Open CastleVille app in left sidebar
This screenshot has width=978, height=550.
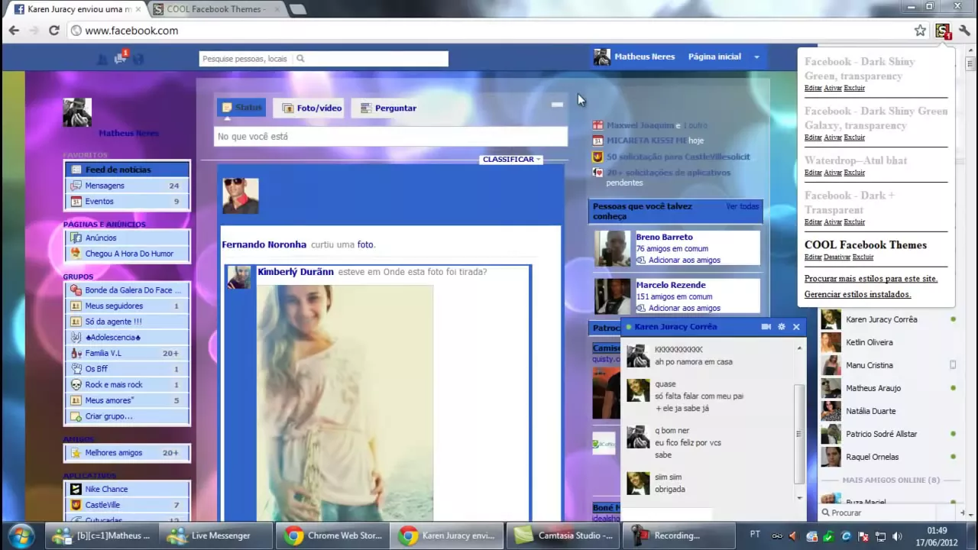pyautogui.click(x=127, y=505)
